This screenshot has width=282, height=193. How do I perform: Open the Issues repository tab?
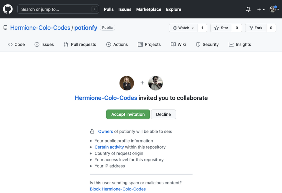44,44
